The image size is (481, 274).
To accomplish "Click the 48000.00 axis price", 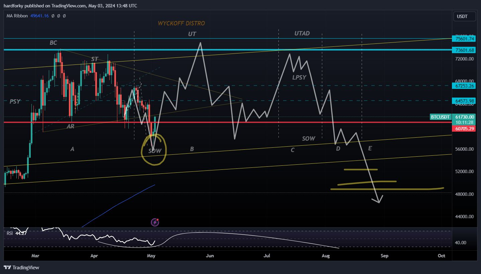I will coord(465,194).
